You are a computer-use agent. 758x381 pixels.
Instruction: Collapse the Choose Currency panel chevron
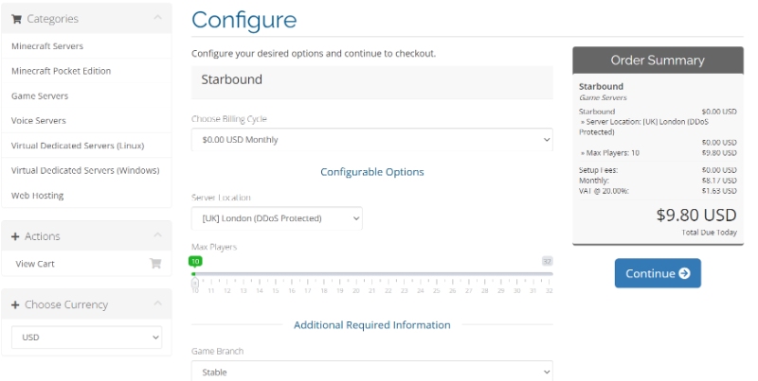tap(157, 303)
